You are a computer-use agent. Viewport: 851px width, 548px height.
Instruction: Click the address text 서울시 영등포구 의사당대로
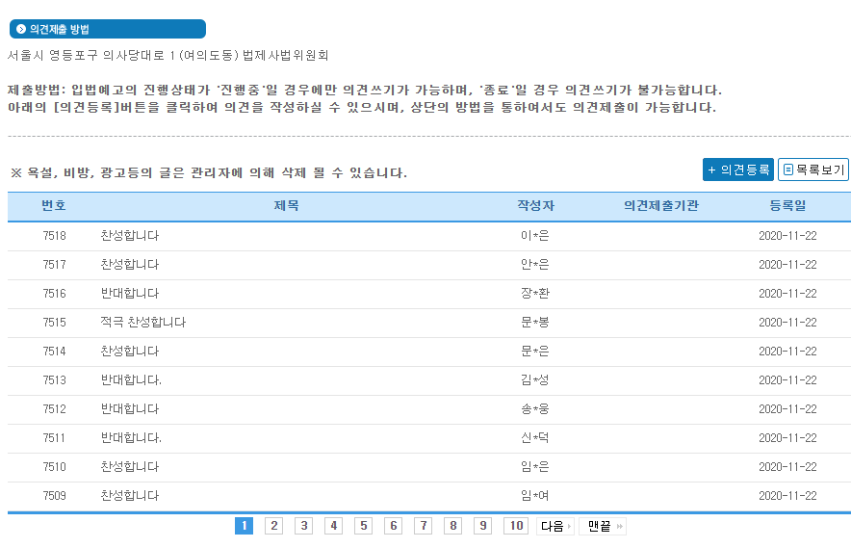pos(86,56)
